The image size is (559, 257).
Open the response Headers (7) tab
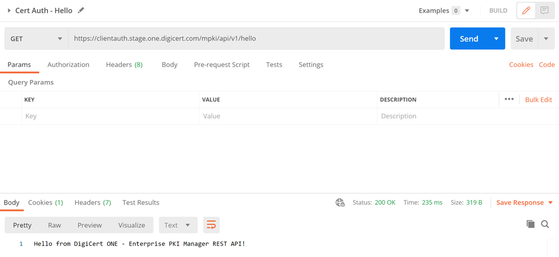coord(93,203)
